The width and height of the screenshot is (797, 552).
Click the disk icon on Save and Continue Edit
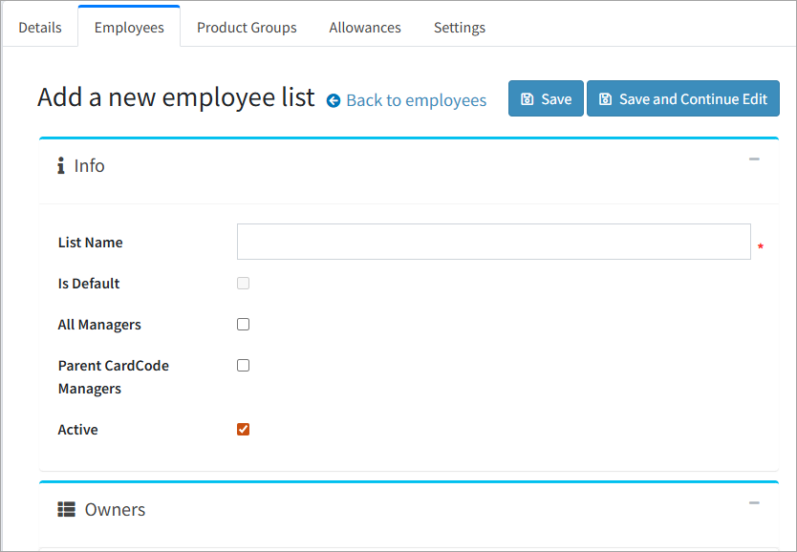pos(605,99)
